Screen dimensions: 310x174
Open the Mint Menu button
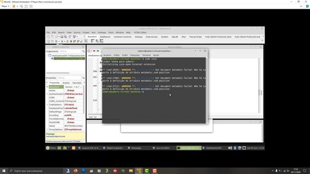[51, 148]
